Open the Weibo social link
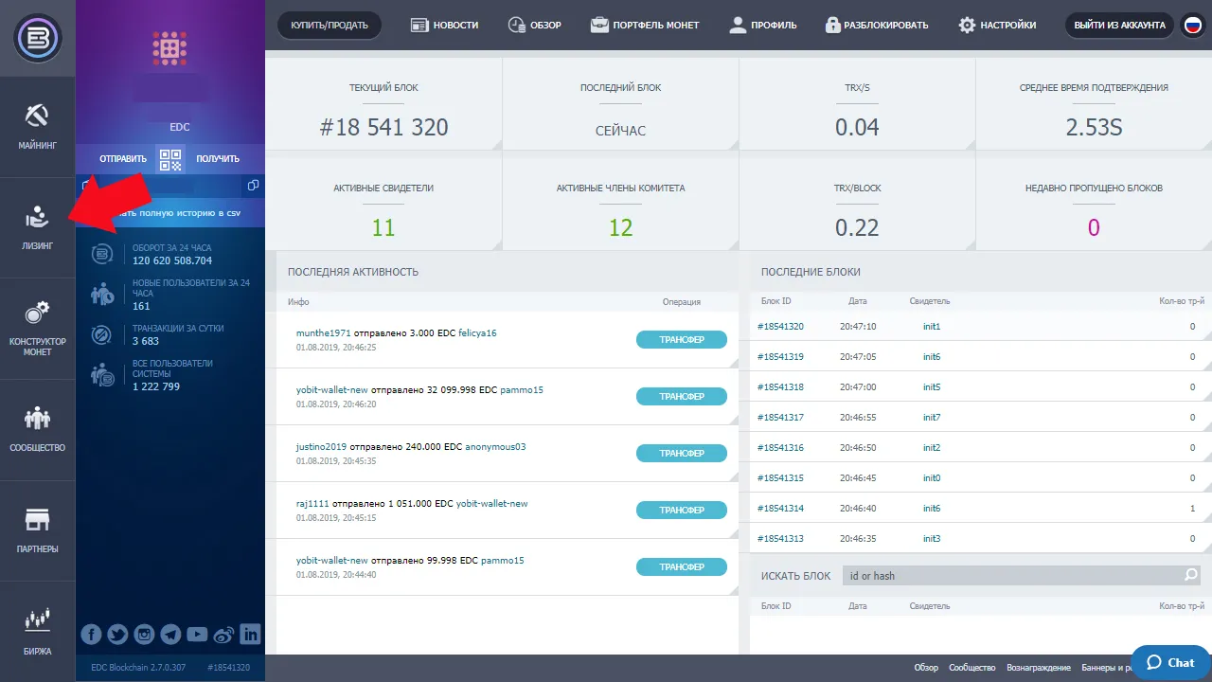Viewport: 1212px width, 682px height. coord(223,635)
